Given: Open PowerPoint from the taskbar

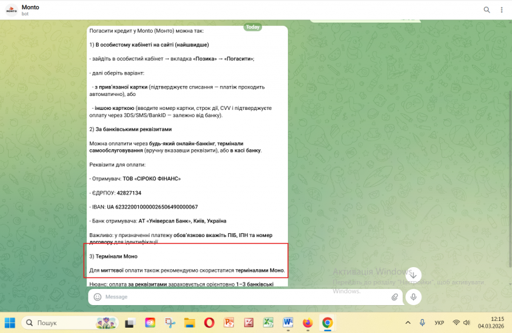Looking at the screenshot, I should tap(229, 323).
